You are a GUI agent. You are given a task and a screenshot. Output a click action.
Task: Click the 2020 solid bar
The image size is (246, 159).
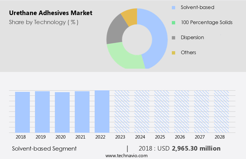coord(62,112)
